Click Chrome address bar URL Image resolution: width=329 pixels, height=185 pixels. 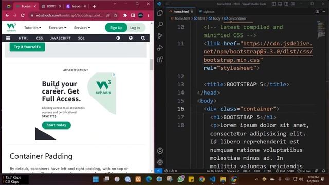69,15
